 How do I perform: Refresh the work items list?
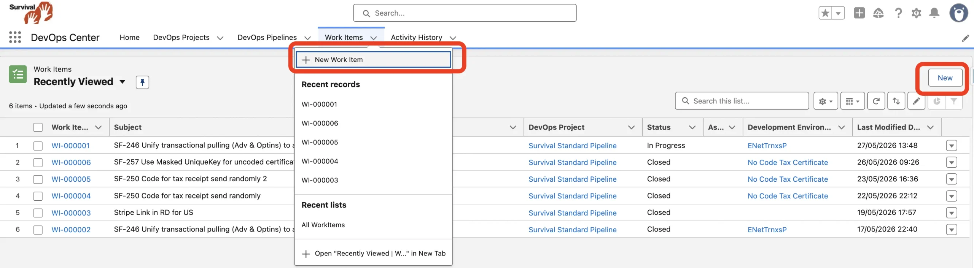[876, 101]
